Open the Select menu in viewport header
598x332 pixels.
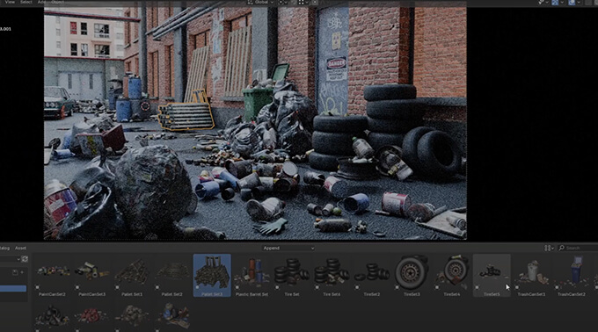point(26,3)
